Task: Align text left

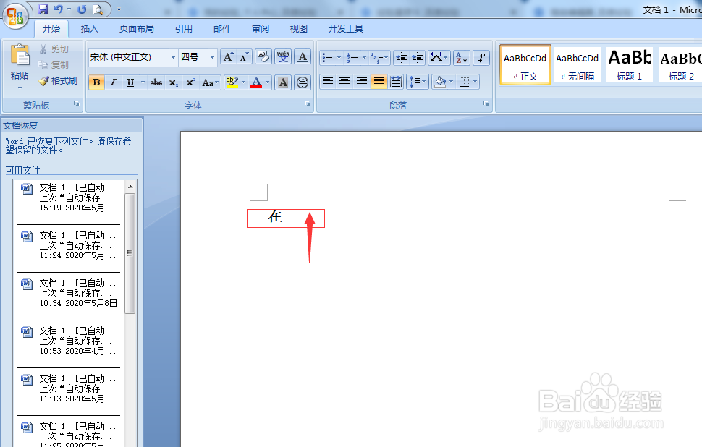Action: point(328,82)
